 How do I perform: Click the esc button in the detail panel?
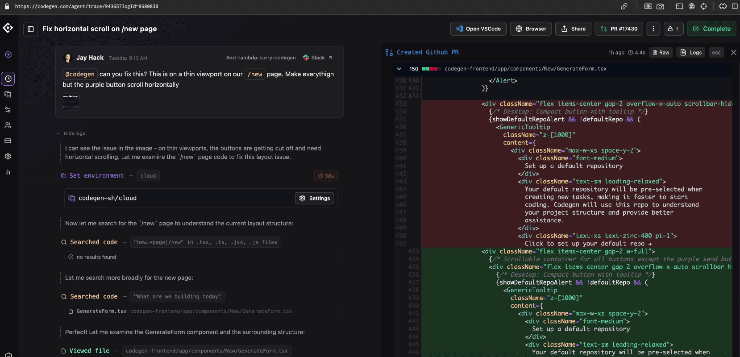point(716,53)
